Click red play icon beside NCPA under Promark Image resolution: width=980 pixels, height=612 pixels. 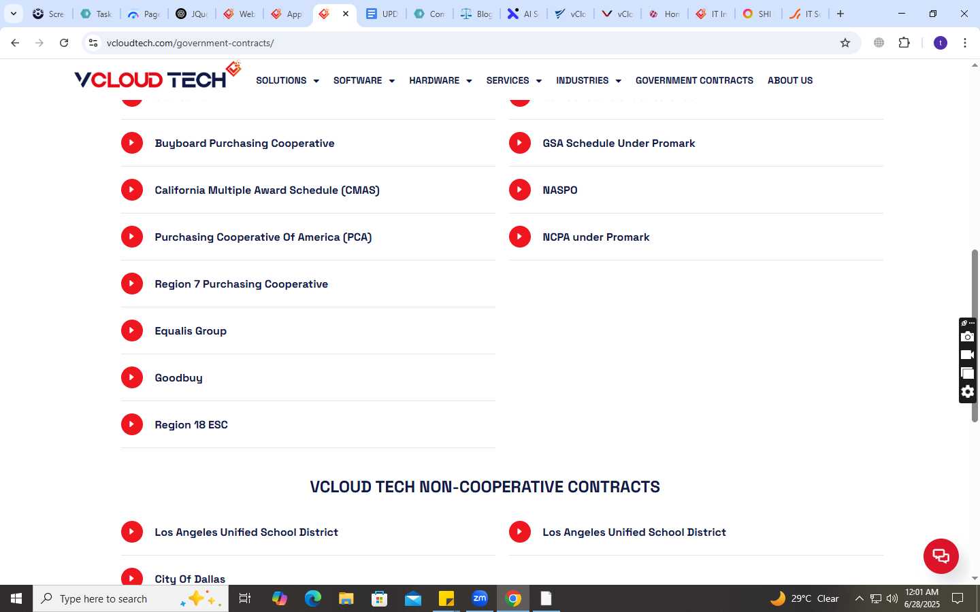(x=520, y=237)
